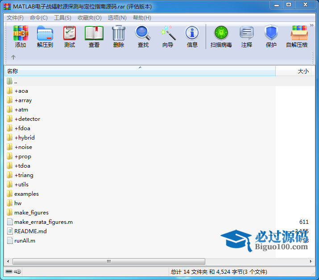Select the +utils folder
This screenshot has height=280, width=319.
[x=17, y=185]
